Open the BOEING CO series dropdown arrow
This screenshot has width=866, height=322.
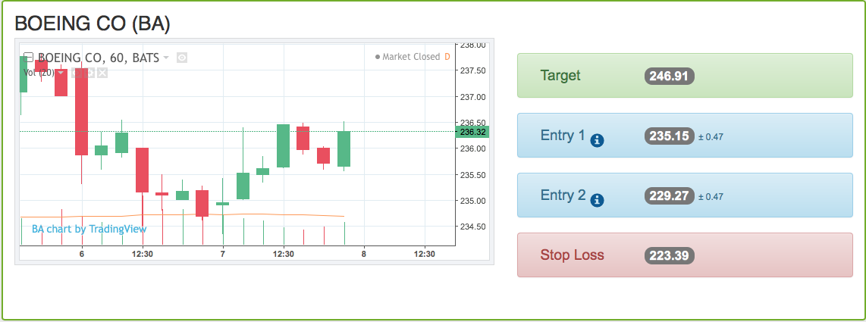coord(166,58)
